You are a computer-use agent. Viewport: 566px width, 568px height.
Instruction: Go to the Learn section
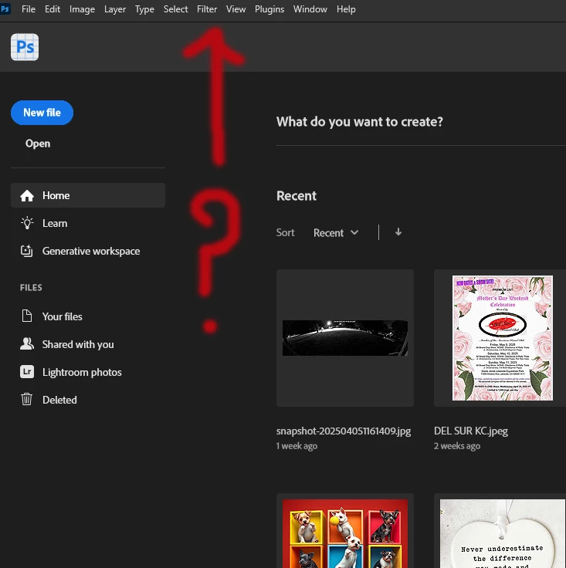tap(55, 223)
